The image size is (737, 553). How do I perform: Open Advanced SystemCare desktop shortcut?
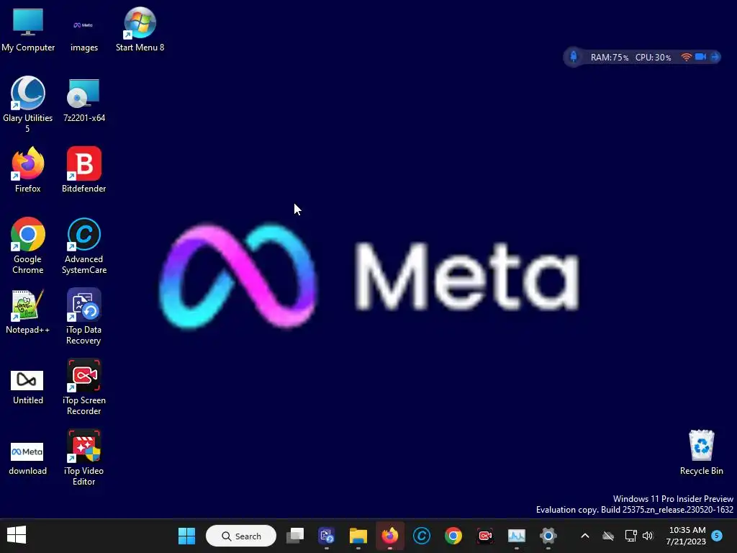pos(83,246)
